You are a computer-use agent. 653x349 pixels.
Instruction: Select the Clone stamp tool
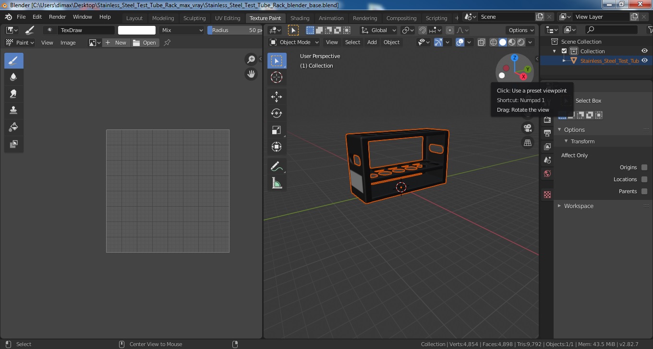[x=14, y=111]
